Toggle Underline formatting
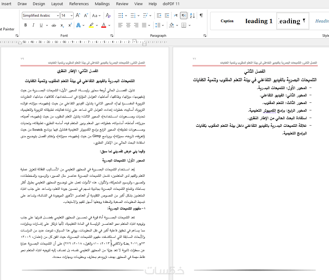This screenshot has width=329, height=280. pyautogui.click(x=41, y=25)
